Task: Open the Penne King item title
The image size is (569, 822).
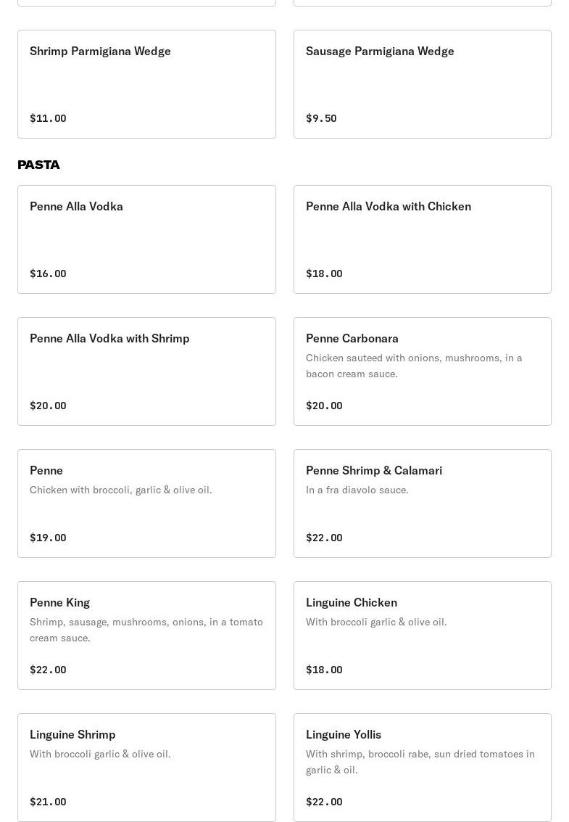Action: coord(59,602)
